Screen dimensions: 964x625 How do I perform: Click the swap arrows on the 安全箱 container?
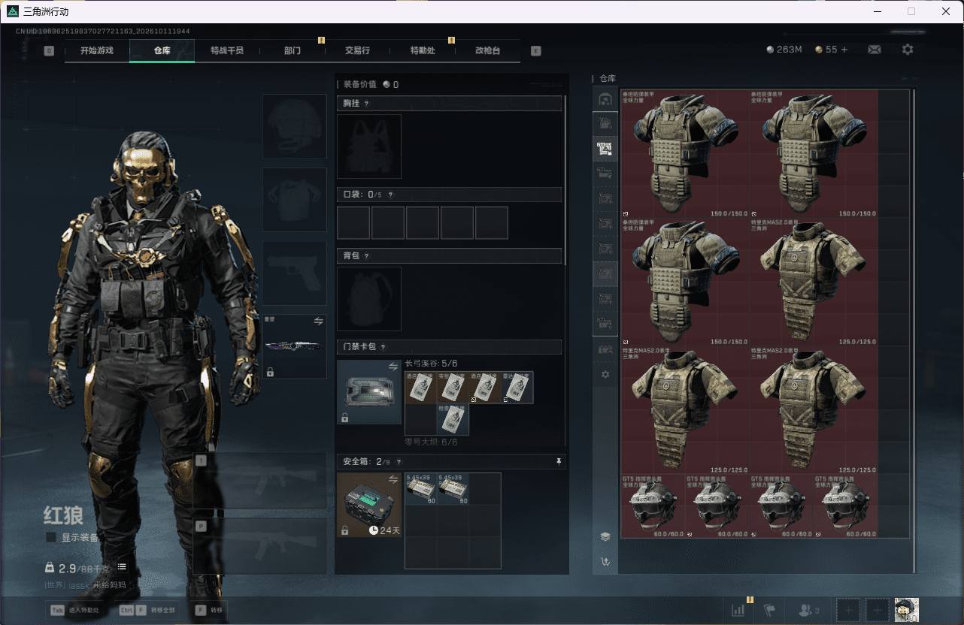pyautogui.click(x=393, y=479)
